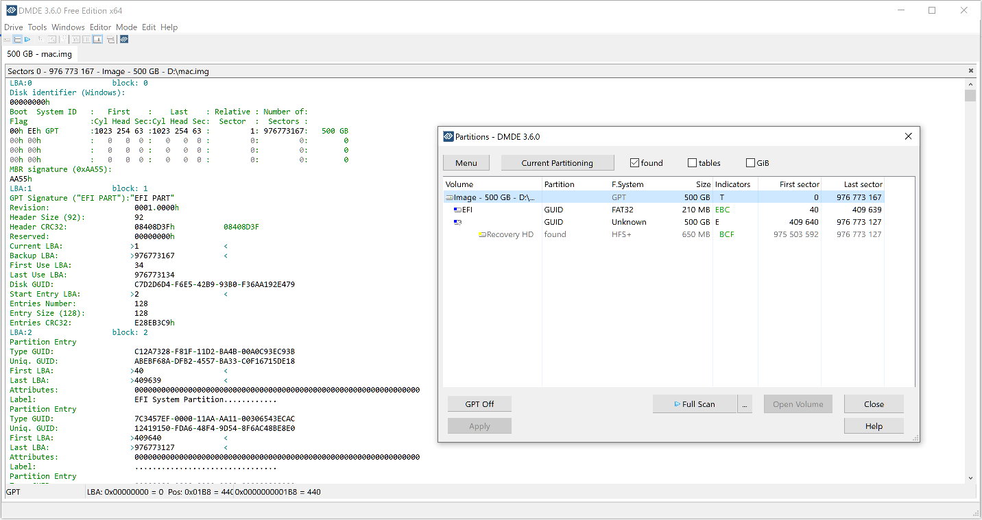Click the EFI volume icon in the partition list
Screen dimensions: 982x520
(x=457, y=210)
